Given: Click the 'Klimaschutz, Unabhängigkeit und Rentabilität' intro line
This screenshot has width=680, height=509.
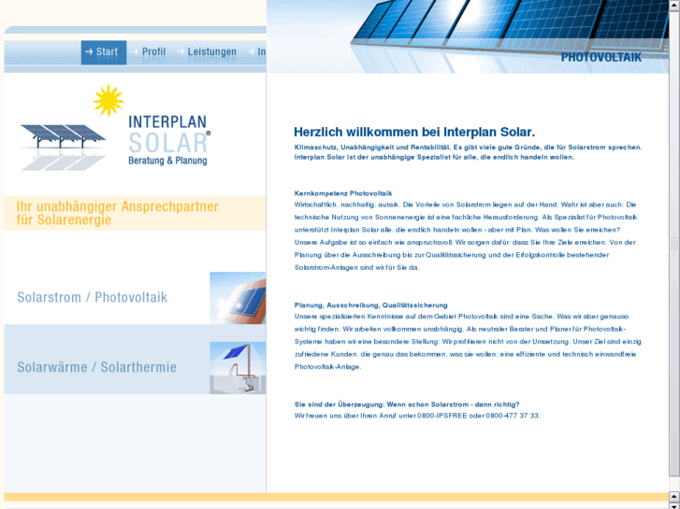Looking at the screenshot, I should pyautogui.click(x=468, y=148).
